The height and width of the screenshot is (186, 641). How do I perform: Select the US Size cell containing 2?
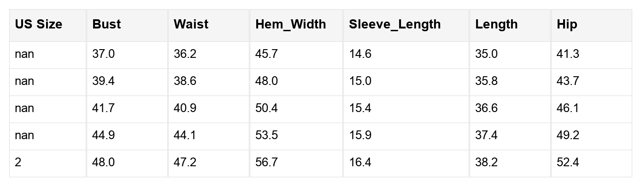[18, 163]
